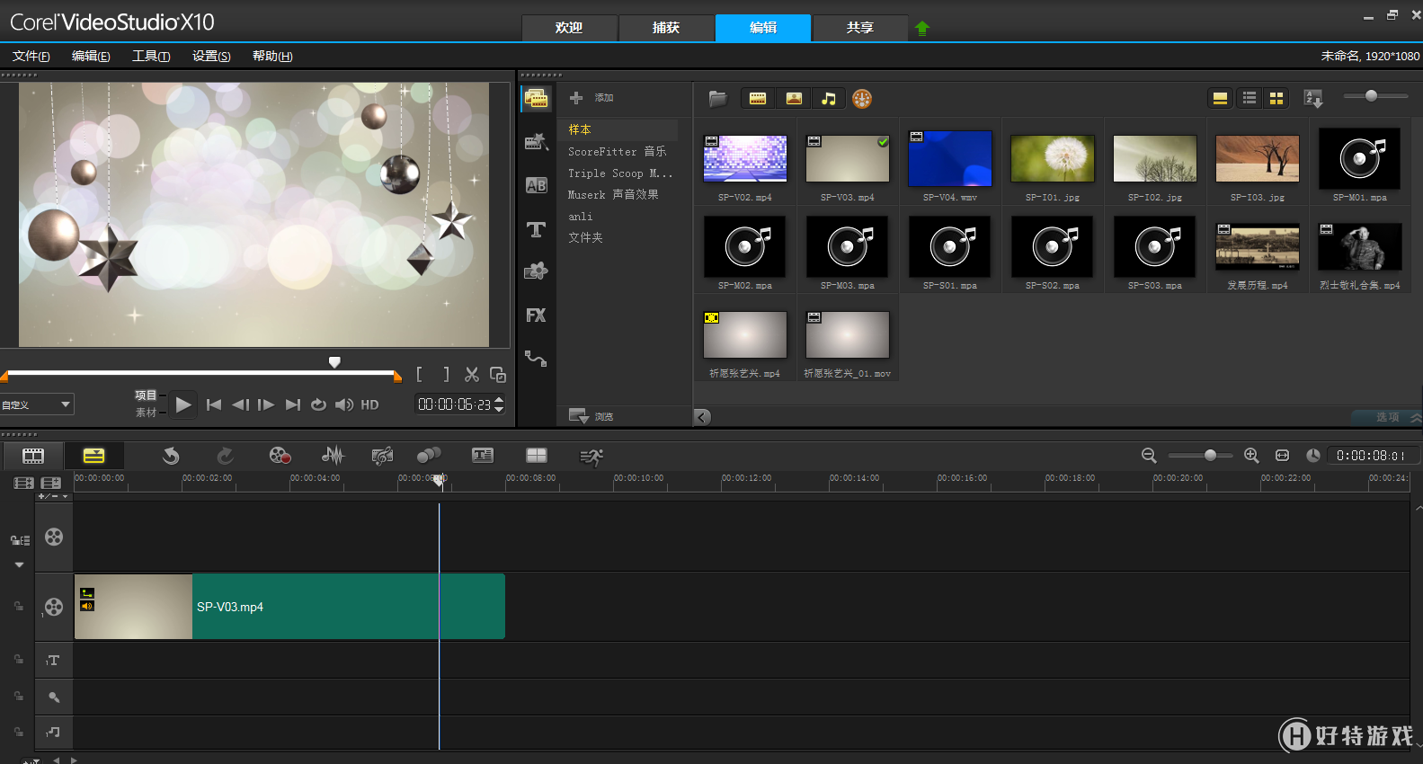Toggle the show audio files filter
The image size is (1423, 764).
coord(829,98)
